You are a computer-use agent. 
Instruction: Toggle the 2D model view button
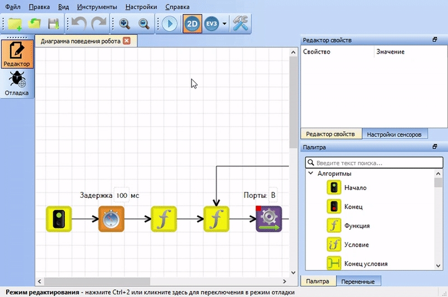pos(193,24)
